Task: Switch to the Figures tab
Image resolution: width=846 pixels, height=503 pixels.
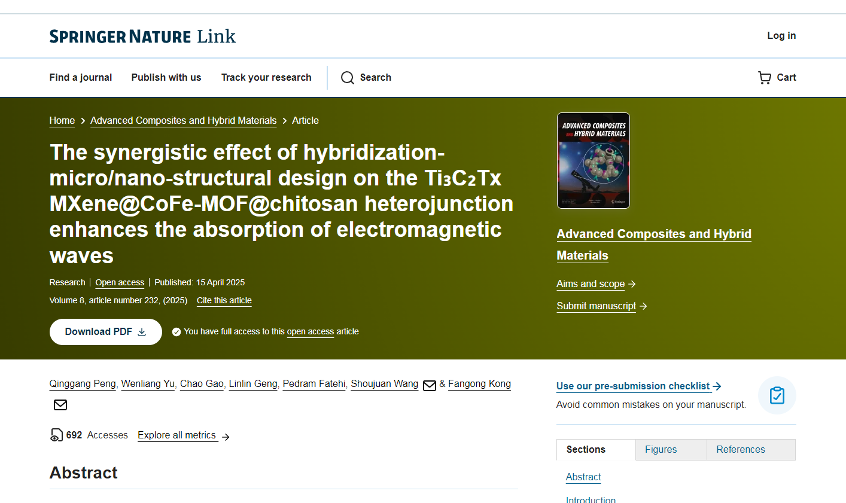Action: pos(661,450)
